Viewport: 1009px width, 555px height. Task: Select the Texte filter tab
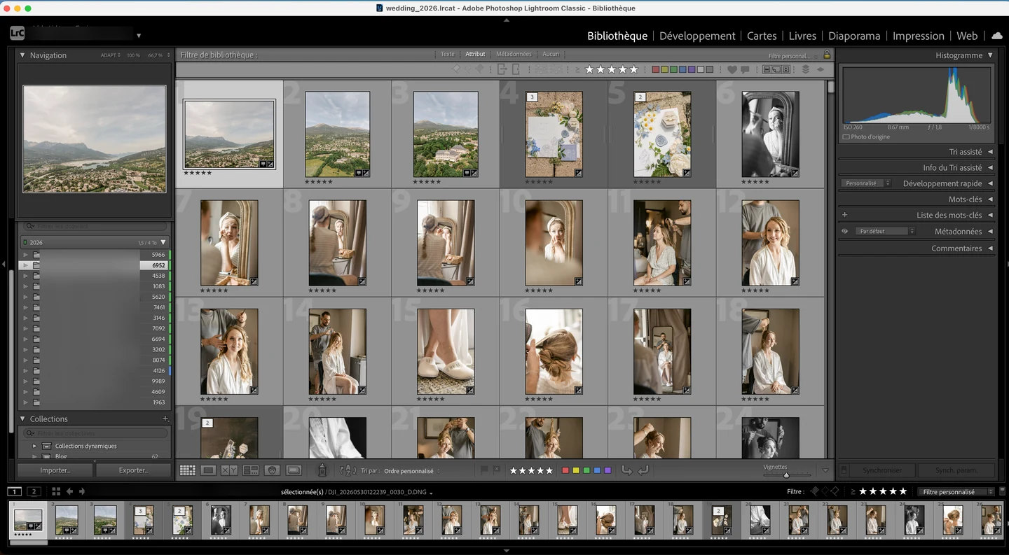[x=447, y=54]
